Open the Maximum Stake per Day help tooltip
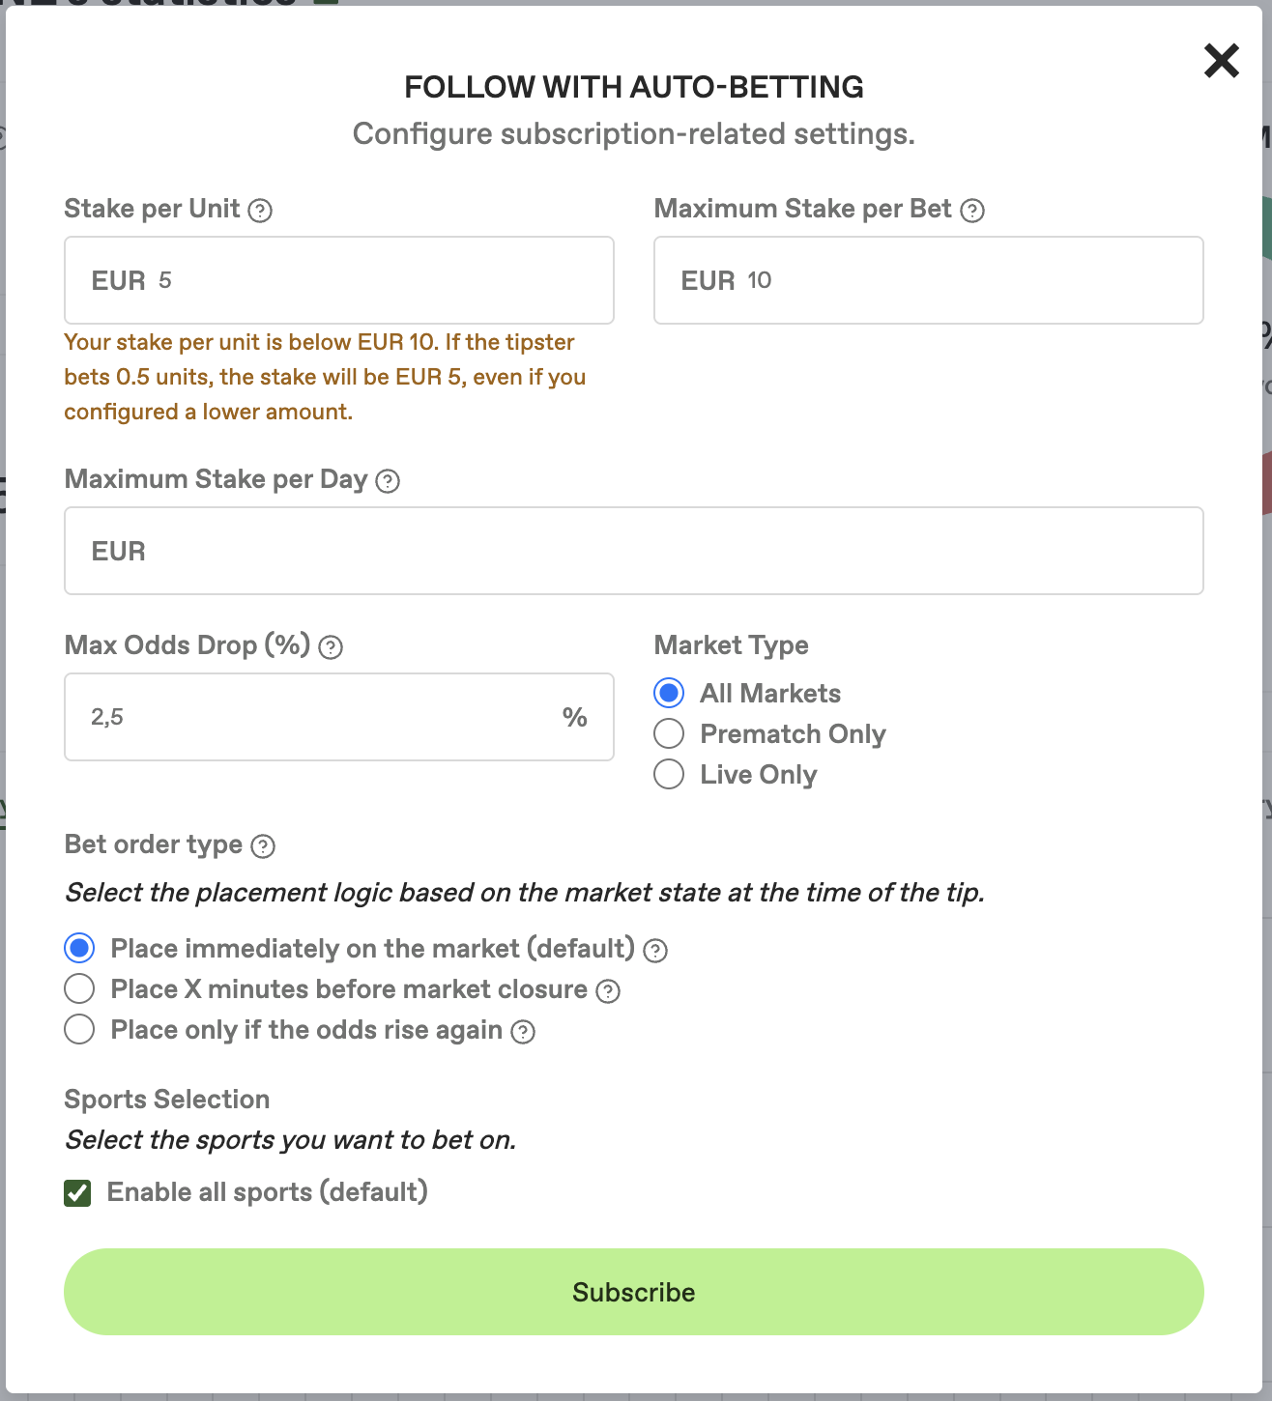 [388, 481]
